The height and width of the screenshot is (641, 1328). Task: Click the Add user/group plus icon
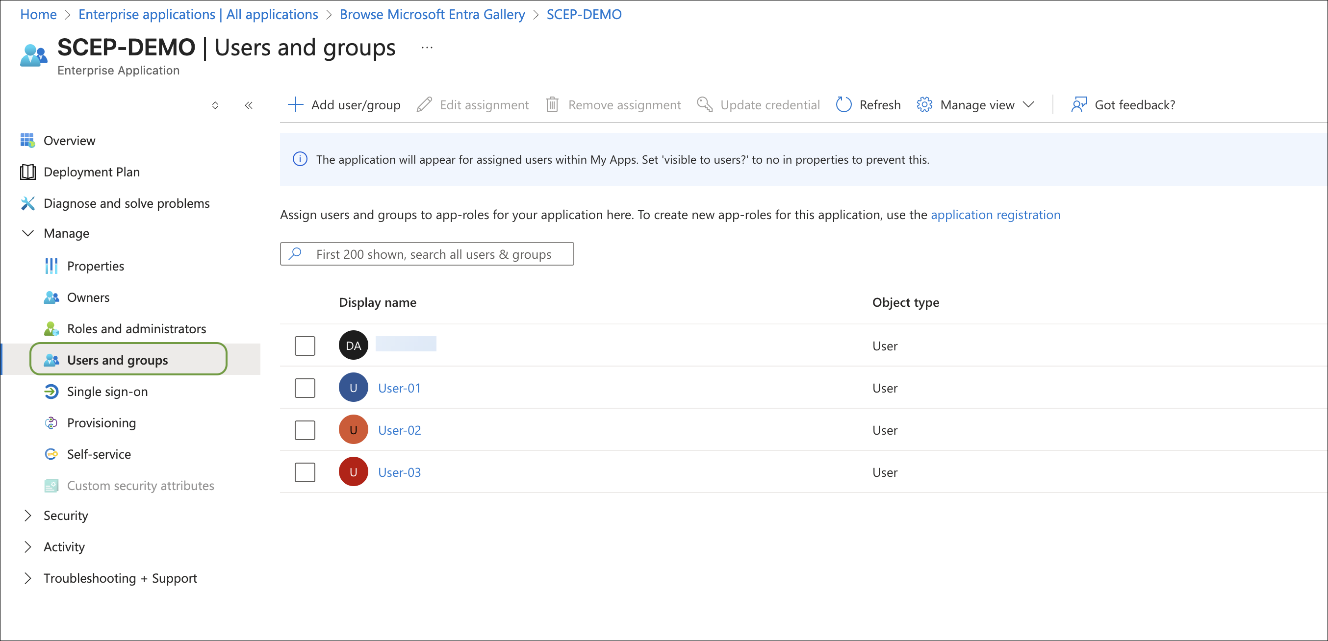pos(295,104)
